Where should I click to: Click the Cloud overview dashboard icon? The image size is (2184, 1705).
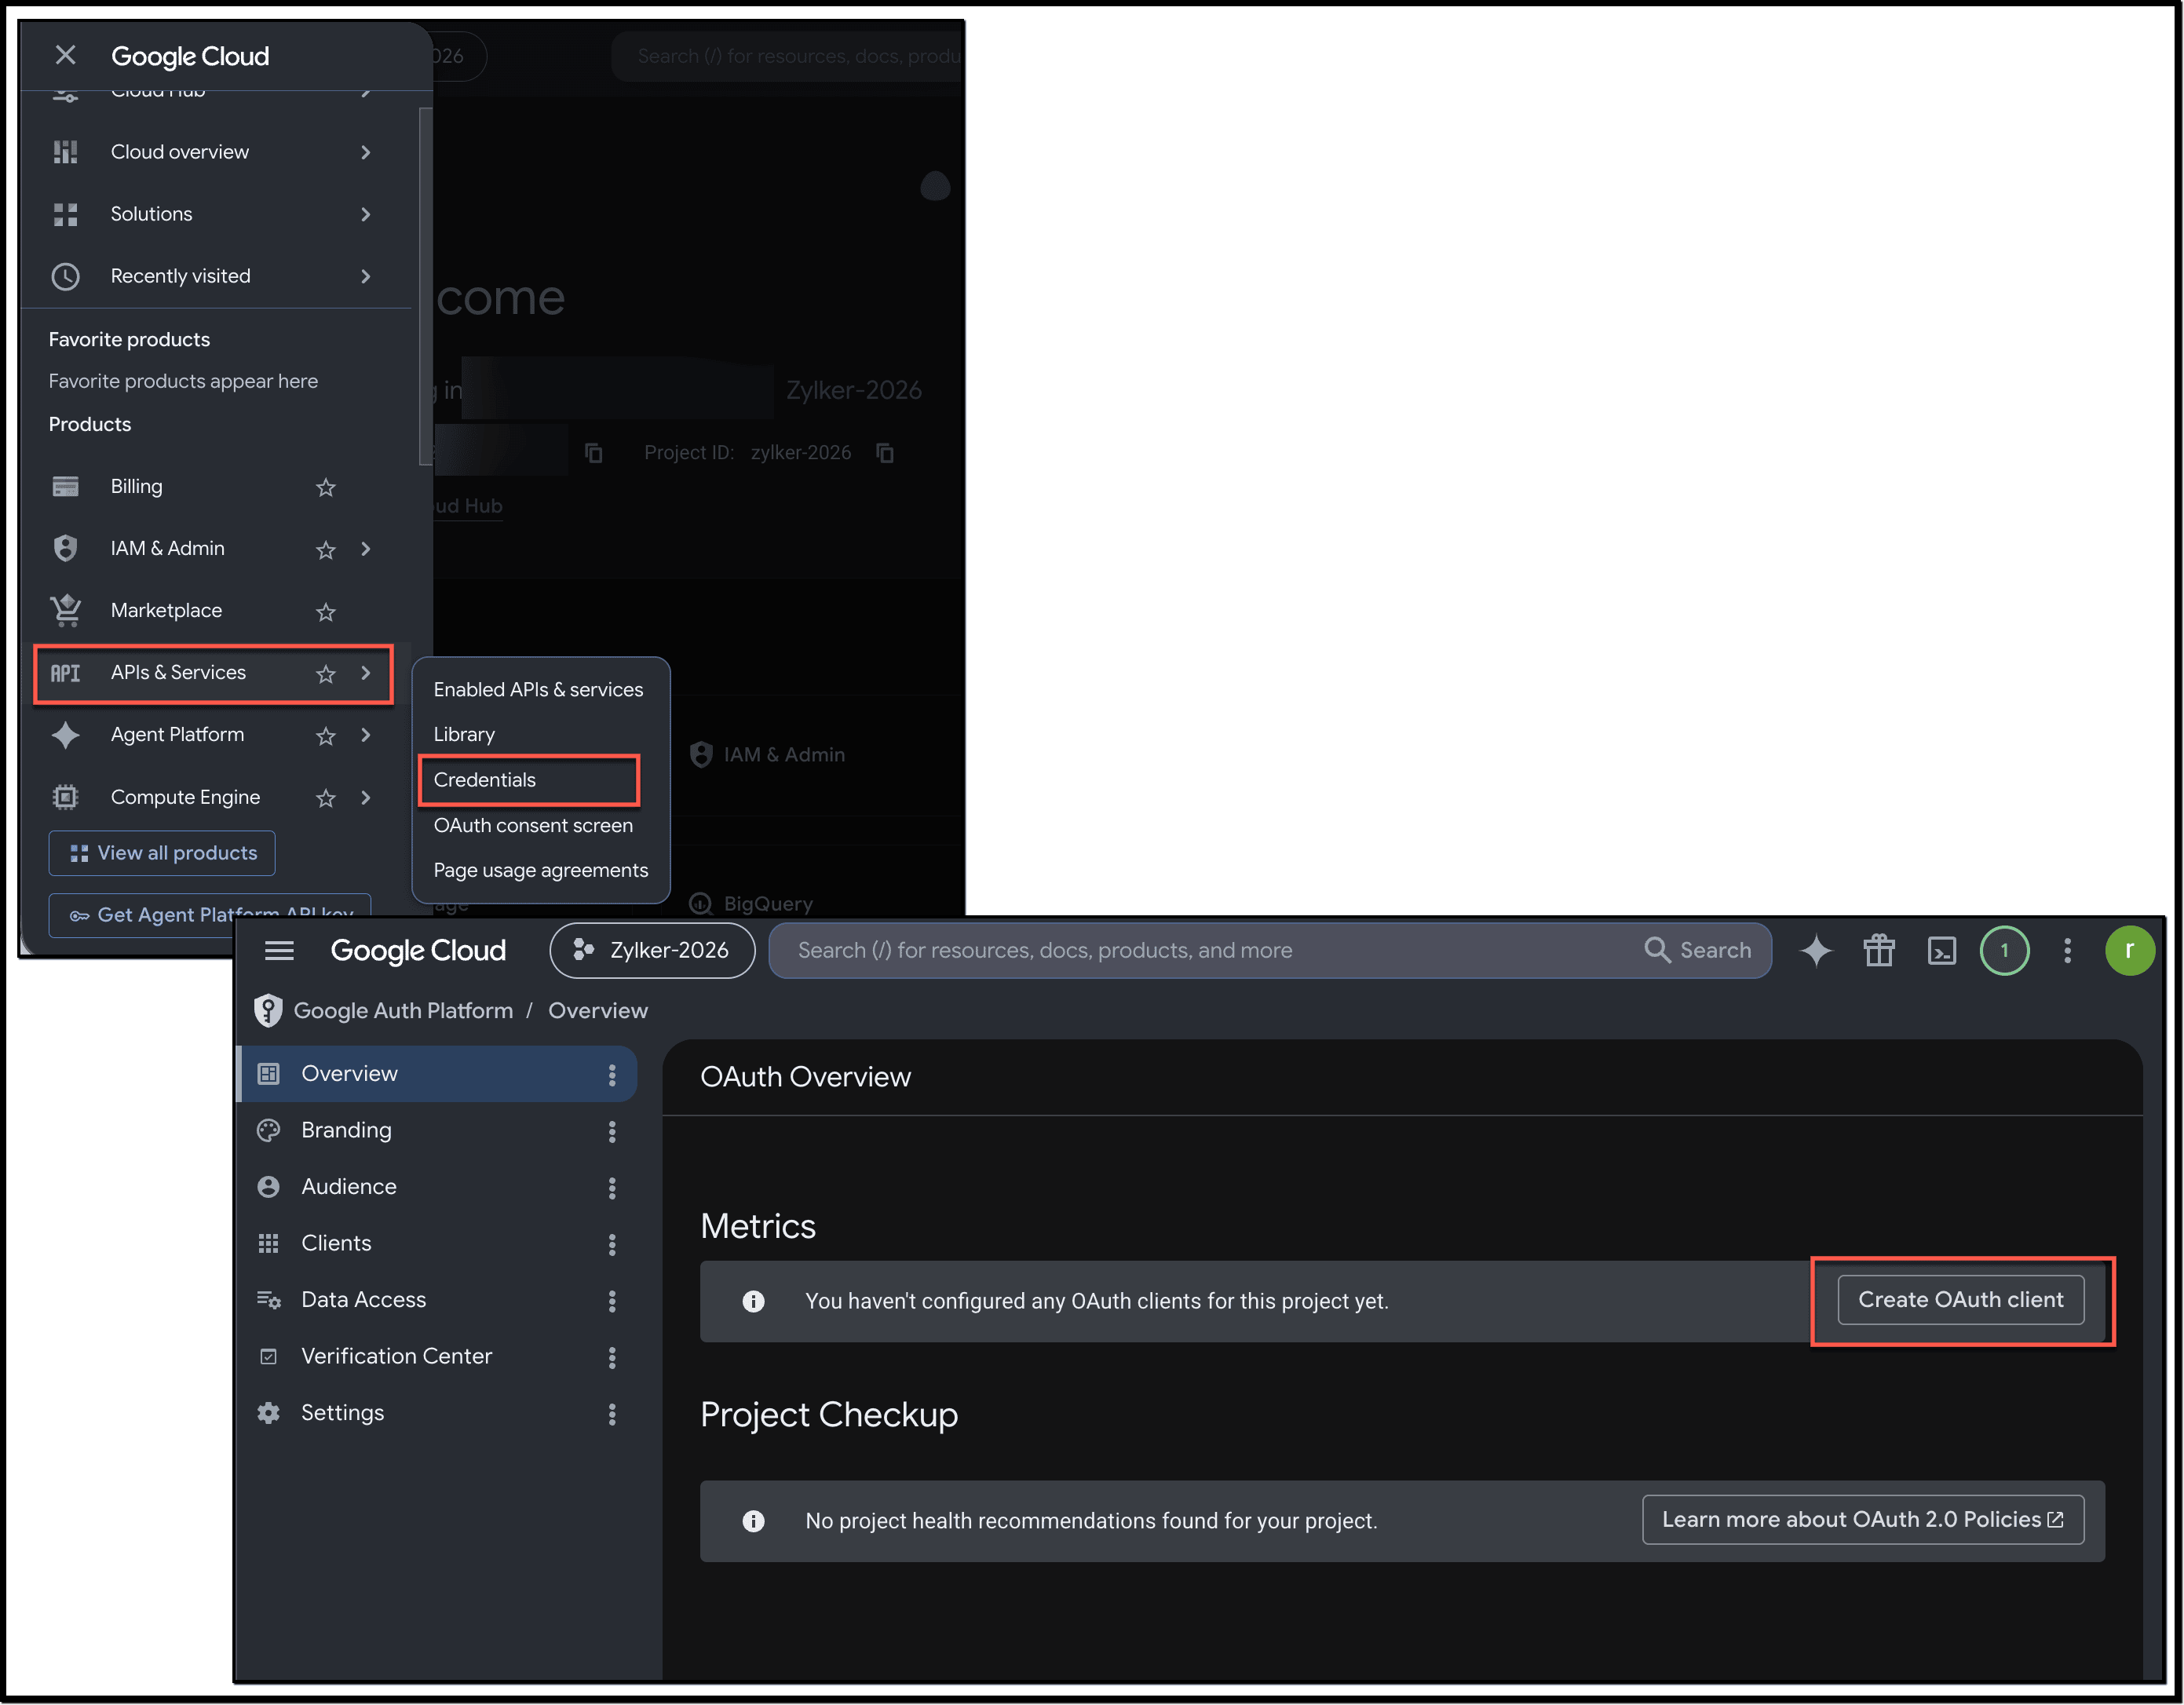pyautogui.click(x=66, y=152)
